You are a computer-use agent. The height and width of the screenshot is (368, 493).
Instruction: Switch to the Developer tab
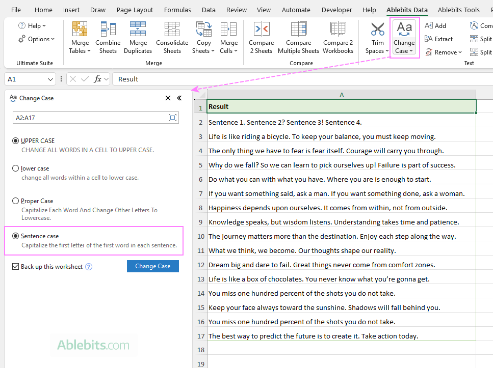(x=336, y=10)
